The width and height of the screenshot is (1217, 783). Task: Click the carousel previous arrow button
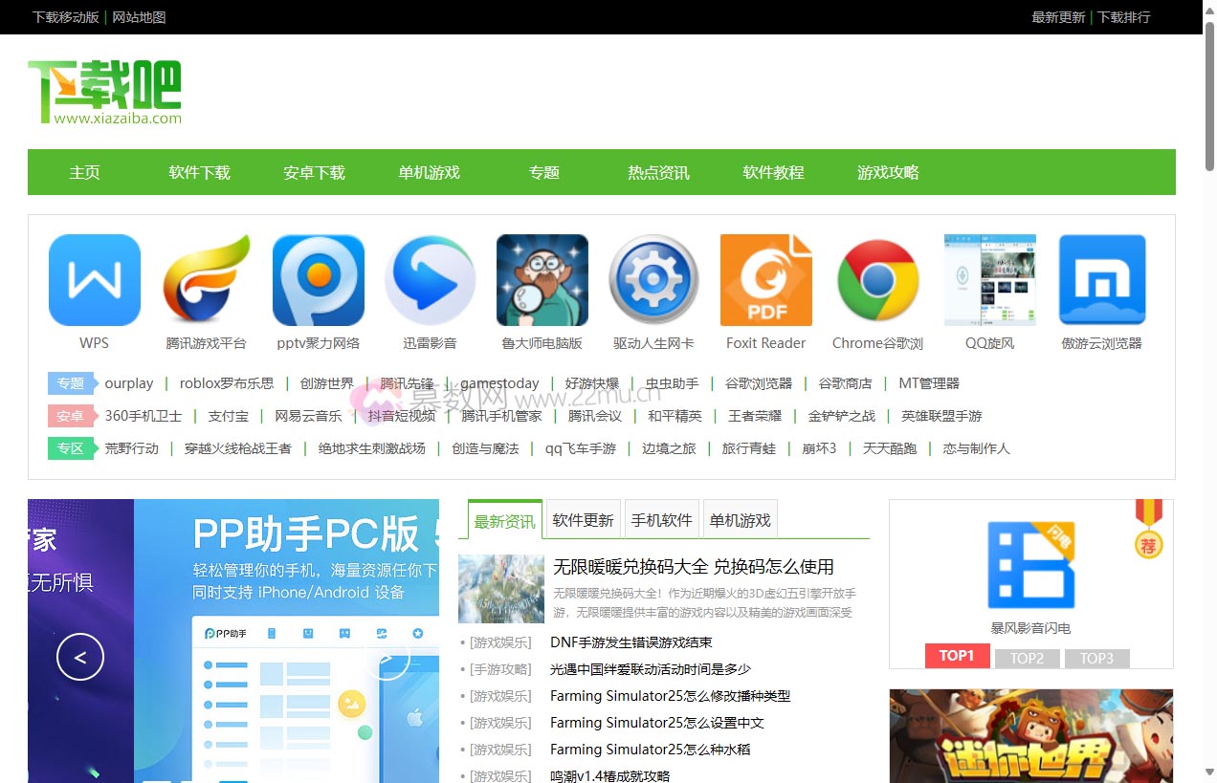coord(79,656)
